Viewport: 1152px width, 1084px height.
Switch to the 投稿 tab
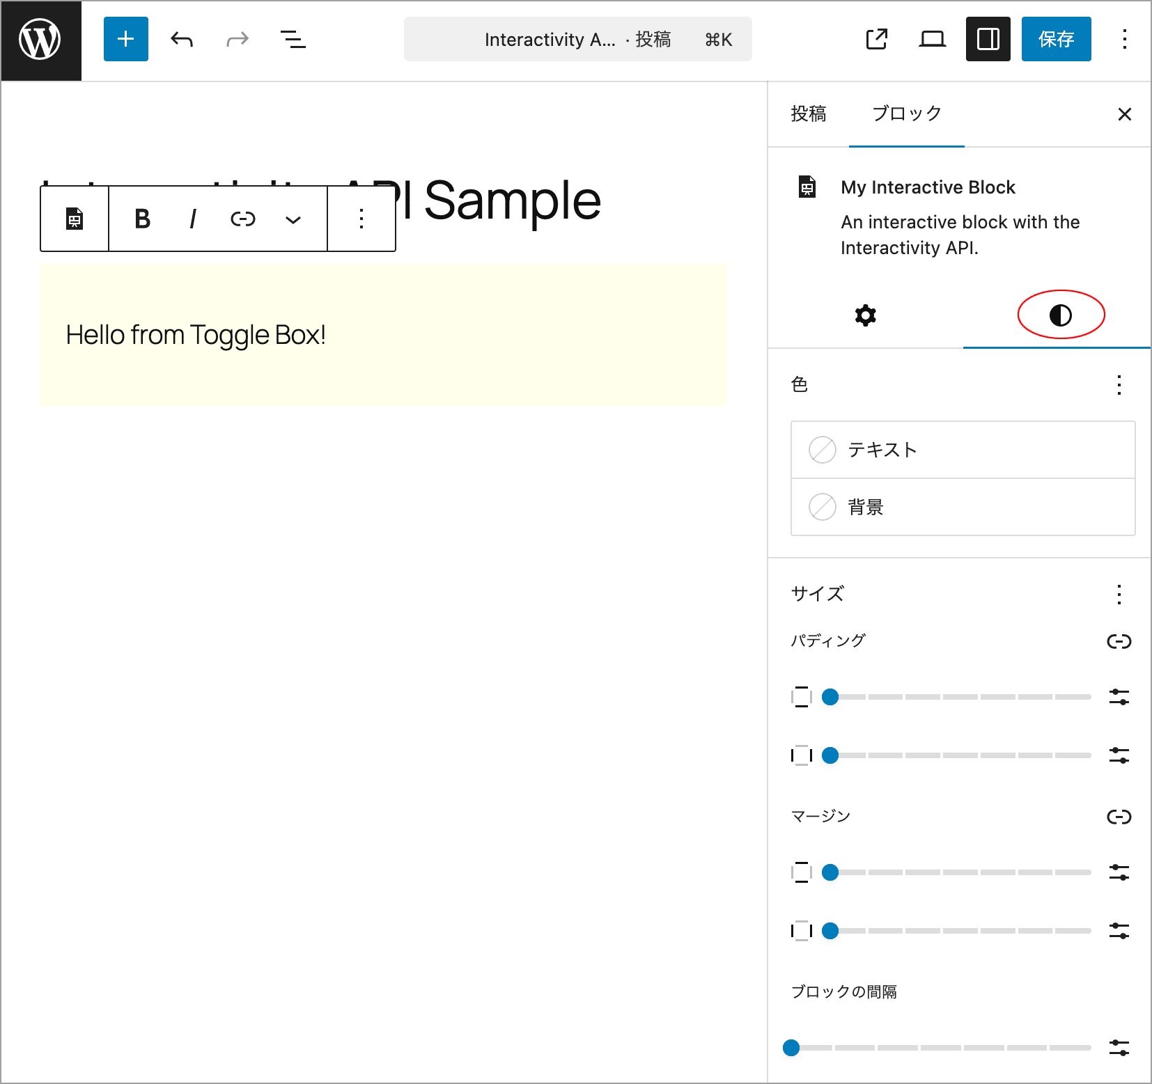click(809, 114)
